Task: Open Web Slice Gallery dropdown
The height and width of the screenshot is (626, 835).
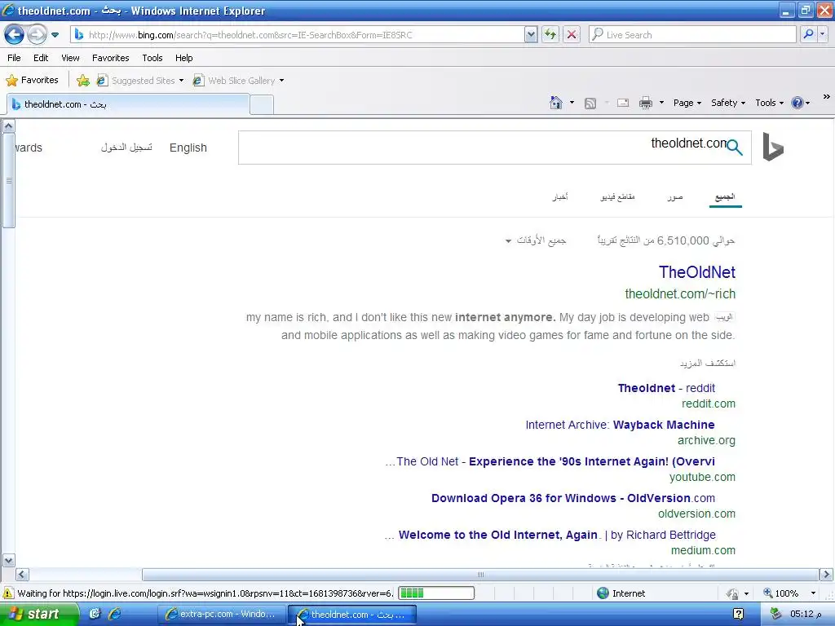Action: coord(238,81)
